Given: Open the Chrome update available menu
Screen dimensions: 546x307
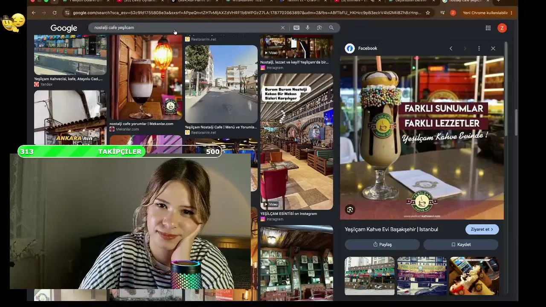Looking at the screenshot, I should [x=488, y=13].
